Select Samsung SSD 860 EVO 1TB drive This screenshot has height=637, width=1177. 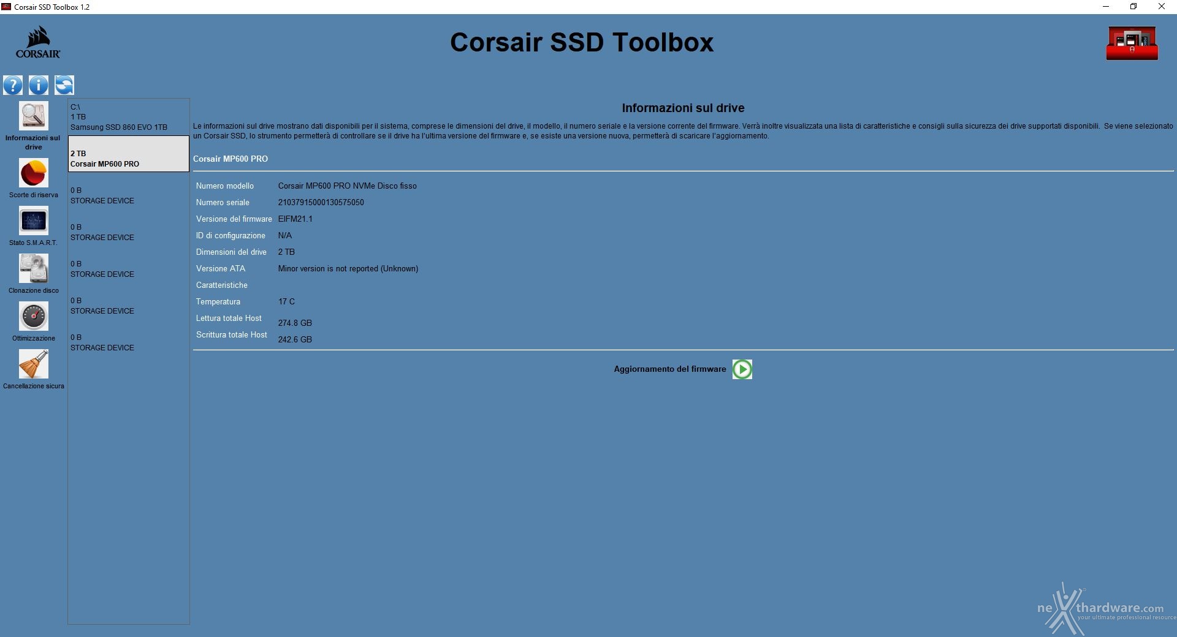click(x=129, y=117)
